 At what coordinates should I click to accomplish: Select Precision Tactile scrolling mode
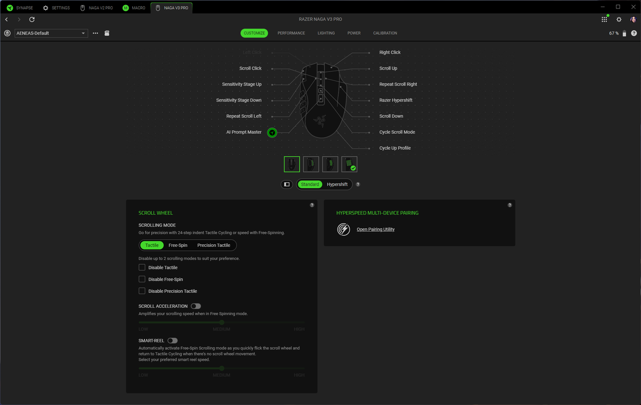214,245
